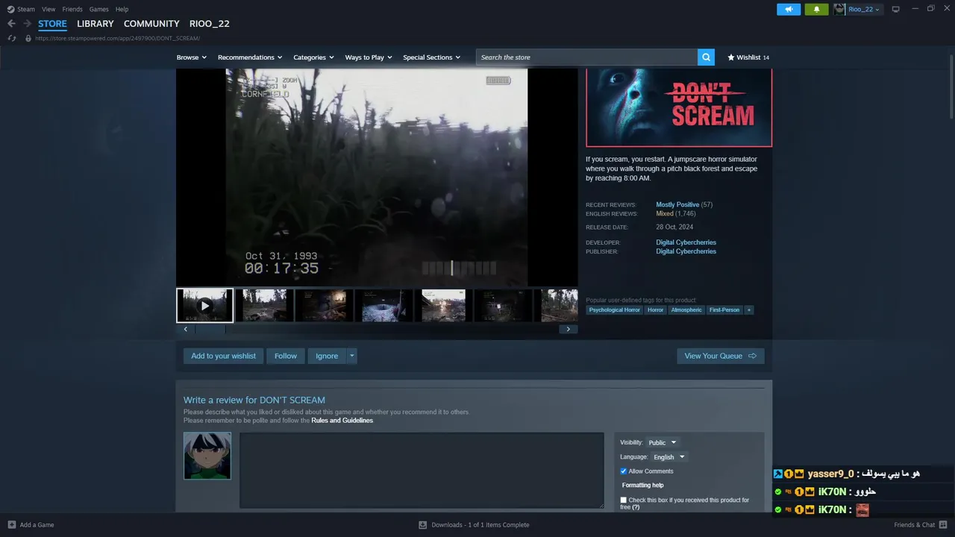Click the DON'T SCREAM header image
This screenshot has height=537, width=955.
tap(679, 107)
